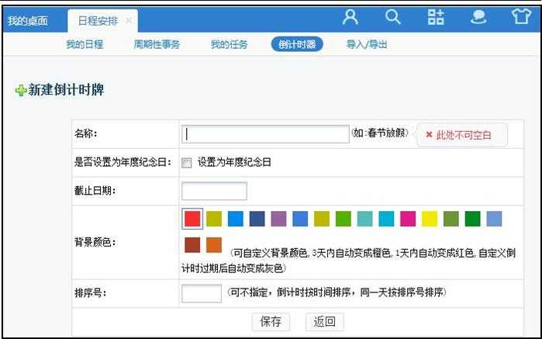Open the apps grid icon
The image size is (542, 339).
point(436,16)
